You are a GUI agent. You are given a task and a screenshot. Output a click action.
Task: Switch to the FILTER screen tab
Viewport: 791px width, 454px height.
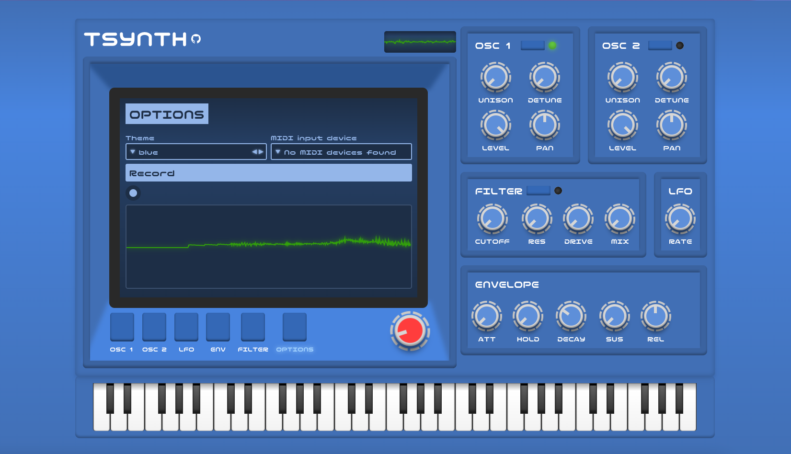click(x=253, y=327)
